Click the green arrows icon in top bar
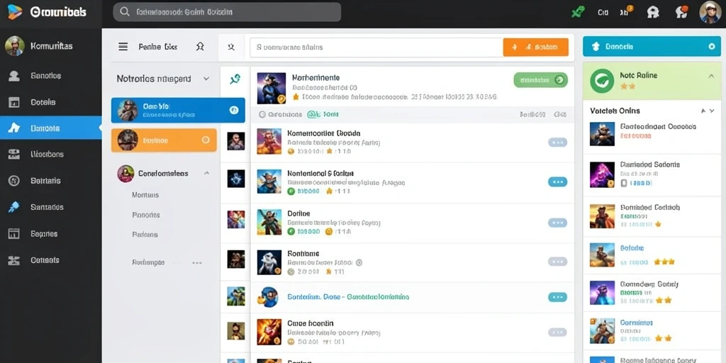This screenshot has height=363, width=726. [x=577, y=12]
